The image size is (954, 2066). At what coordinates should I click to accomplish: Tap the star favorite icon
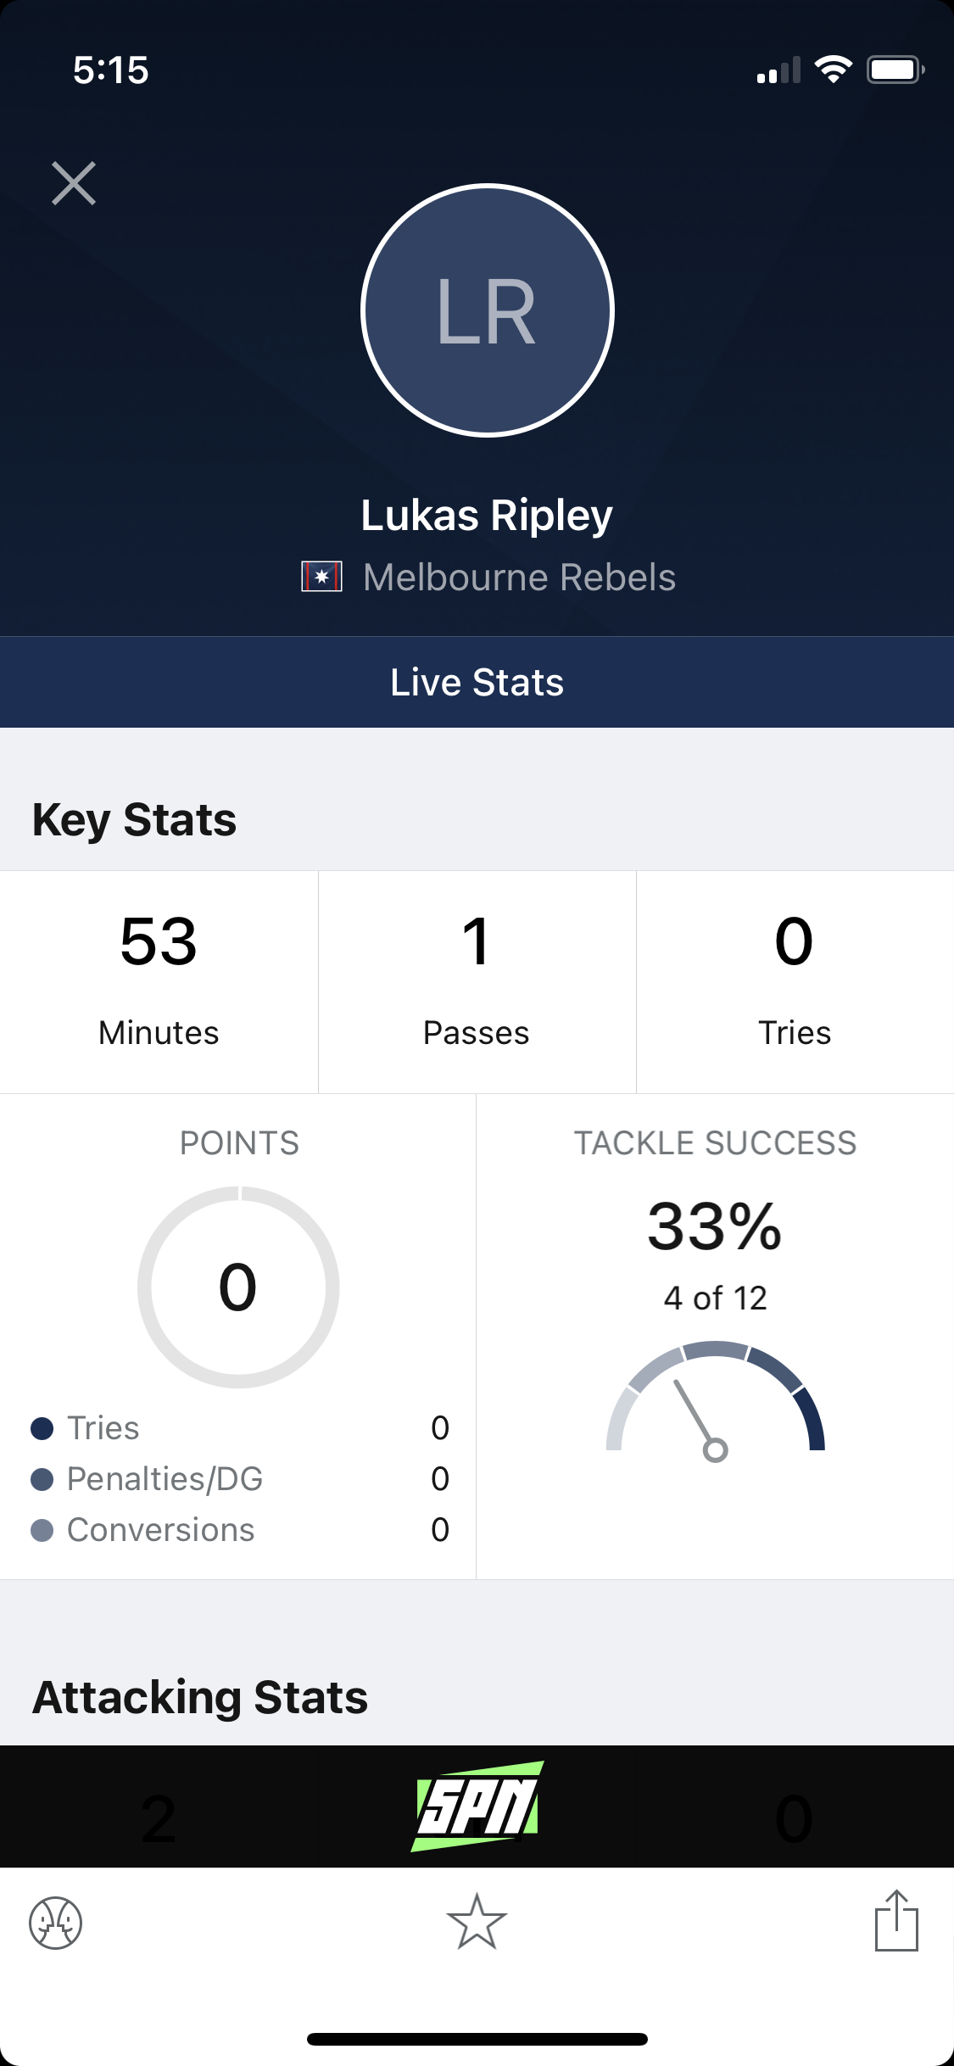(477, 1922)
